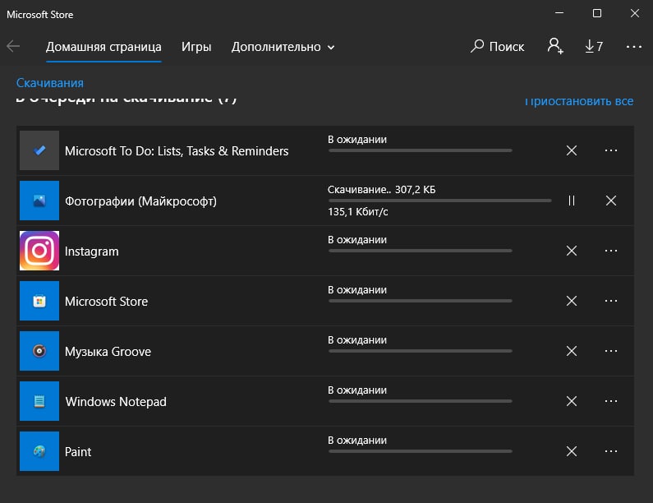
Task: Minimize the Microsoft Store window
Action: (x=559, y=13)
